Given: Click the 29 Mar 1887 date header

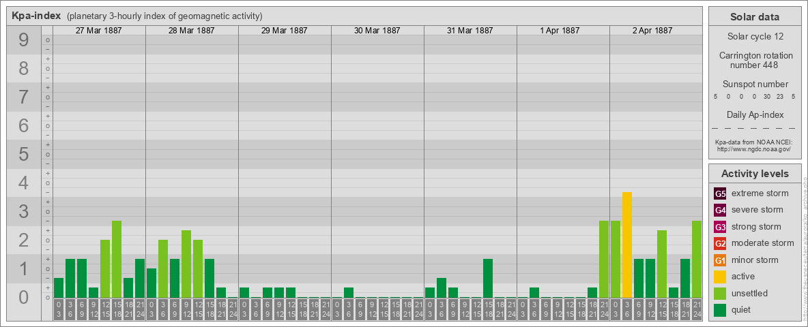Looking at the screenshot, I should [x=285, y=31].
